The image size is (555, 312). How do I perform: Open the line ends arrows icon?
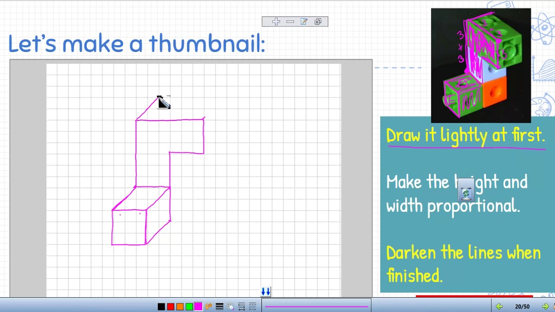(x=242, y=307)
